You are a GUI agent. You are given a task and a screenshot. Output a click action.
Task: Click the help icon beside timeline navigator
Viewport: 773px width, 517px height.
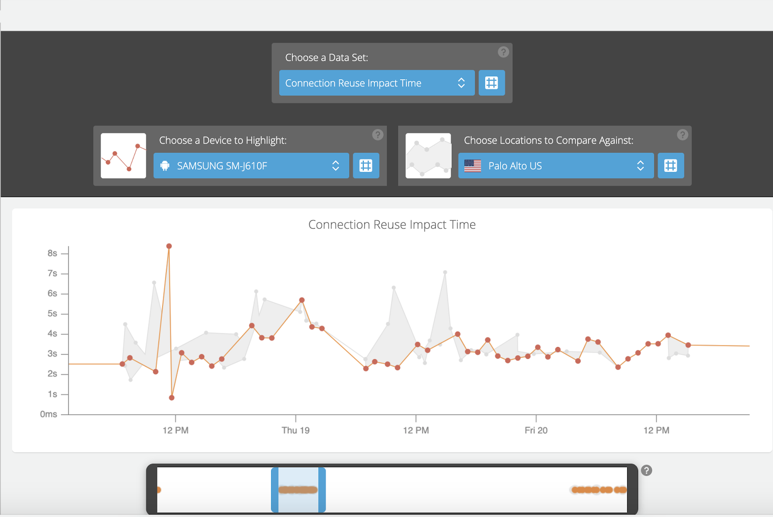pyautogui.click(x=646, y=470)
